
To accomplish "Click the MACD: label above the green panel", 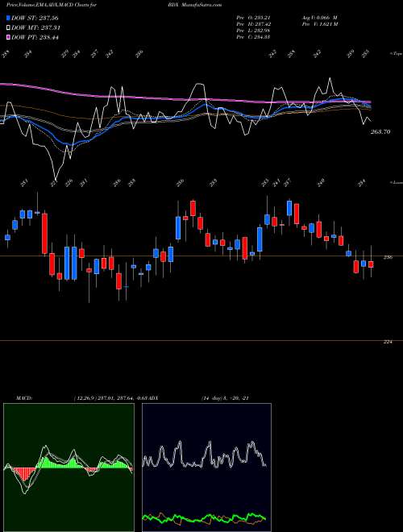I will tap(23, 397).
